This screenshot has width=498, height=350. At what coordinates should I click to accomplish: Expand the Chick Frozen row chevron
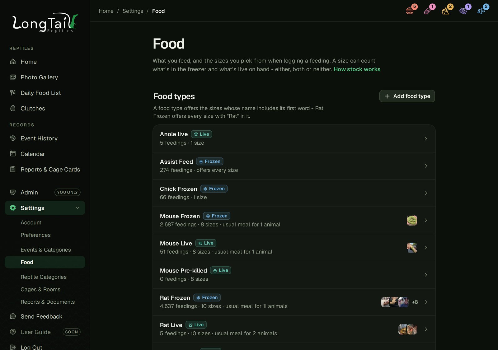[x=426, y=193]
